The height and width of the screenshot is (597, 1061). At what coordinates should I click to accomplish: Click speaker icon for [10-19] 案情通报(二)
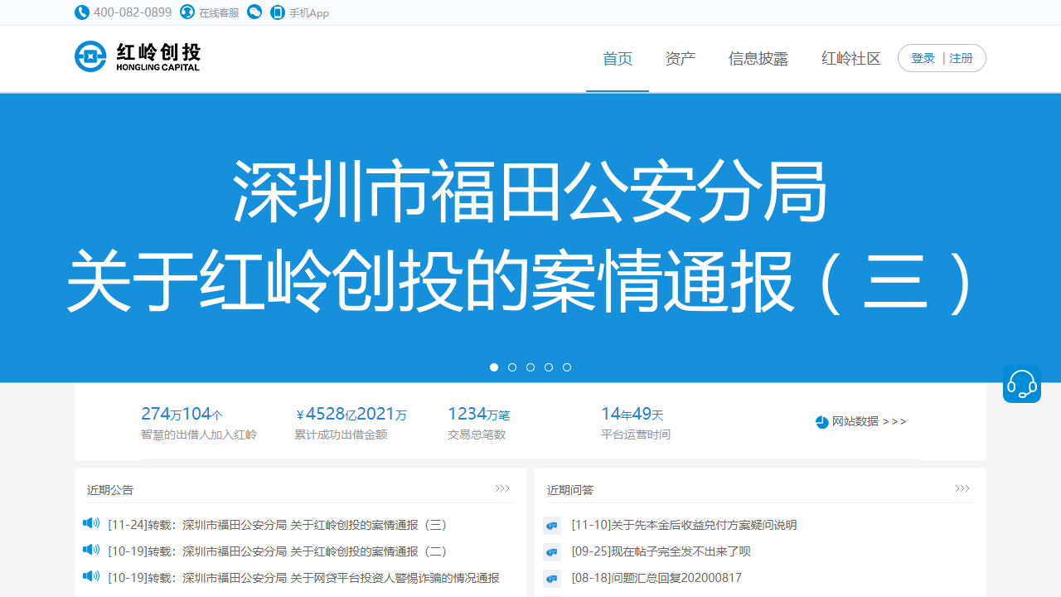click(x=91, y=550)
